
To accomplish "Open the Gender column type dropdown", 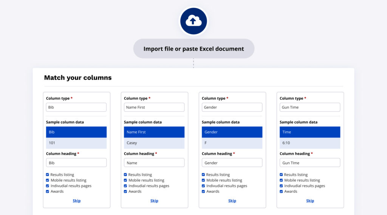I will [232, 107].
